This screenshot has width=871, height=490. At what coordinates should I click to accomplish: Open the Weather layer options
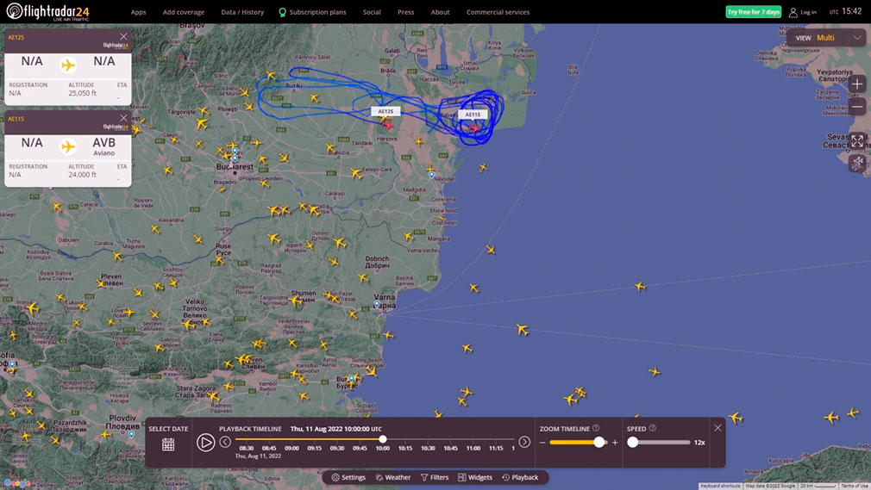click(x=392, y=477)
